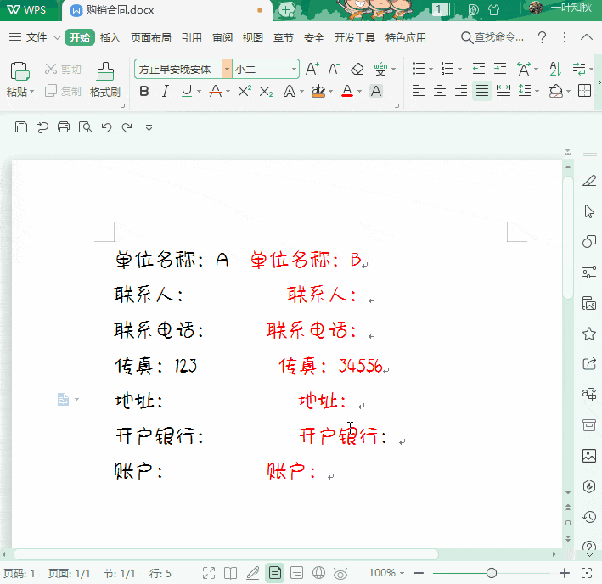The width and height of the screenshot is (602, 584).
Task: Open the zoom 100% dropdown
Action: [x=386, y=573]
